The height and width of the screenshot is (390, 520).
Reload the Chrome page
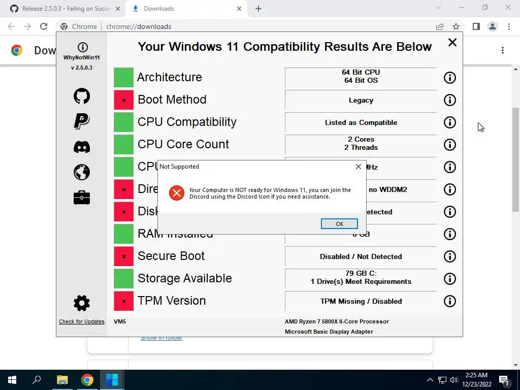click(44, 26)
